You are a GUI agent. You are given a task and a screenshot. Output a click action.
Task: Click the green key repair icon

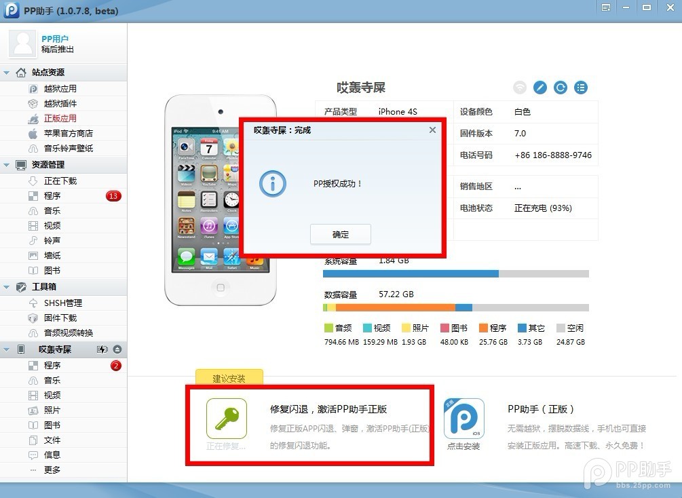pos(227,419)
